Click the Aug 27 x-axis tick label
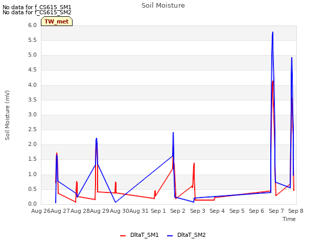Screen dimensions: 327x245 pos(60,211)
